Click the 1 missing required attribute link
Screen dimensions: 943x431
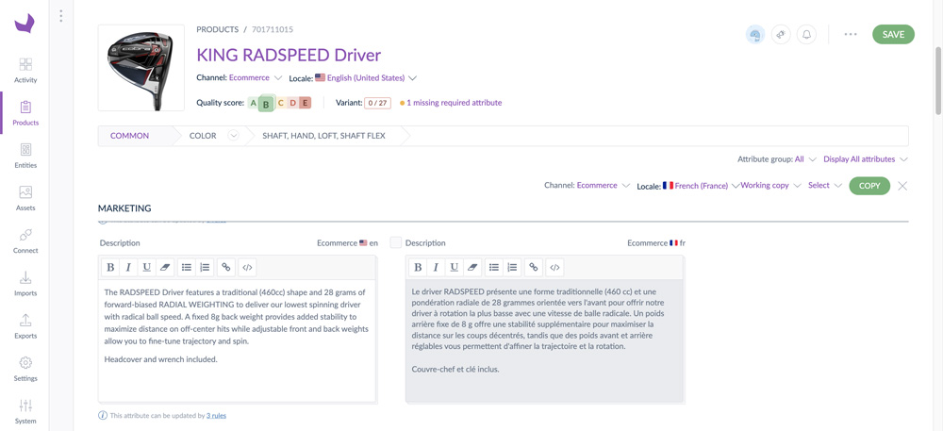455,103
